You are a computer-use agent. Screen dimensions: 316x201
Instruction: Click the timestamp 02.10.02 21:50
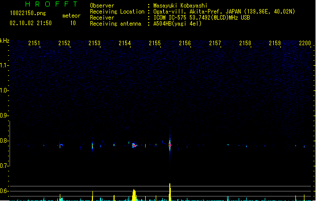pyautogui.click(x=31, y=23)
